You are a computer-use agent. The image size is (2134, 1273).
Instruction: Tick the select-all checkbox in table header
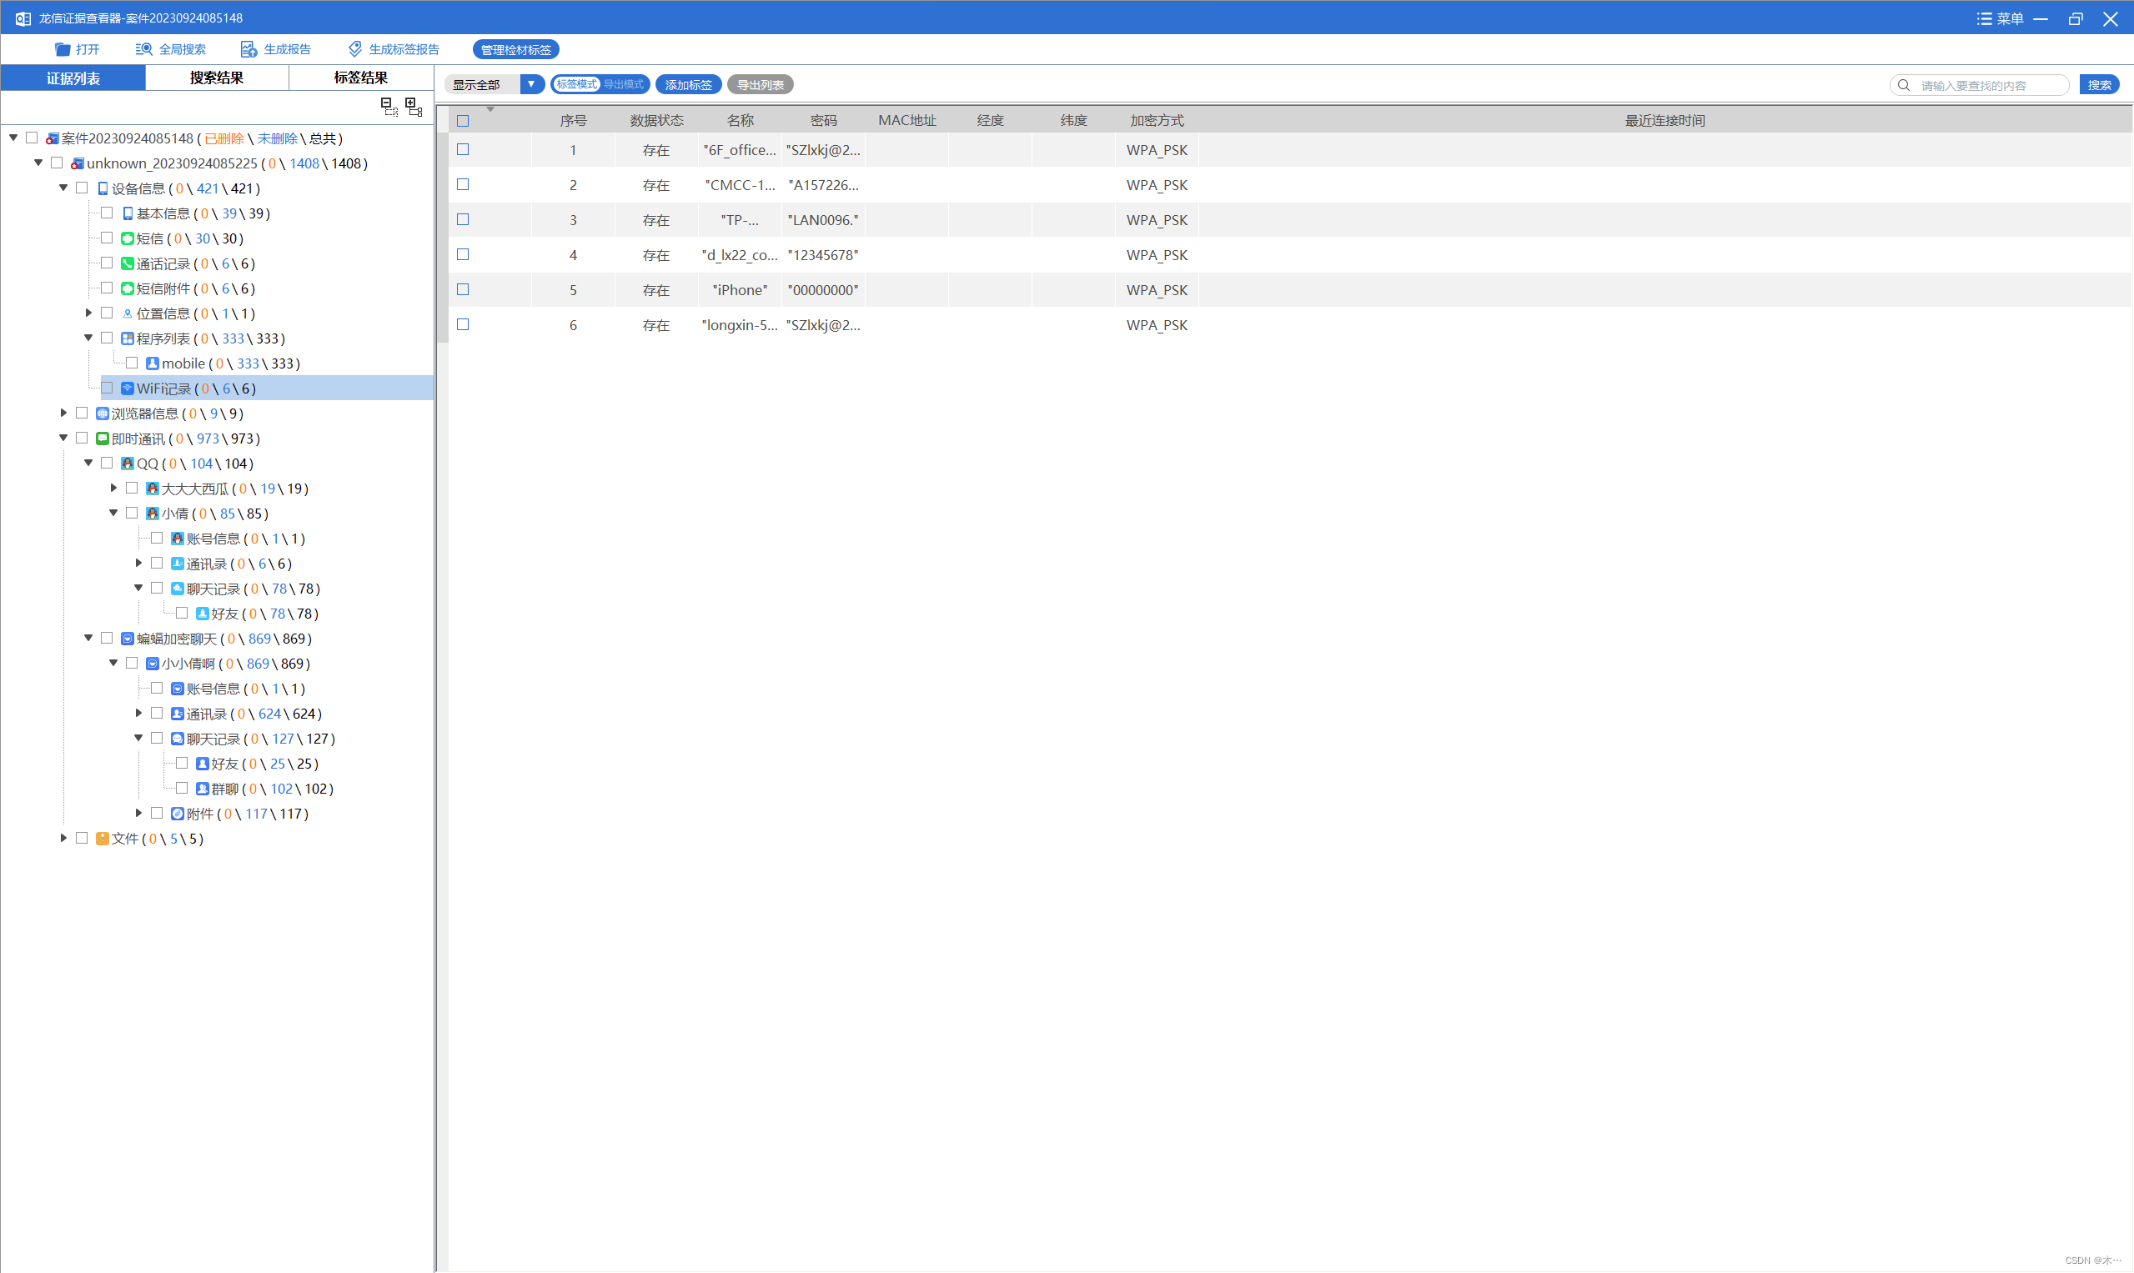click(x=463, y=120)
